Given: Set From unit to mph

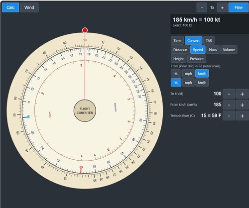Looking at the screenshot, I should pos(188,74).
